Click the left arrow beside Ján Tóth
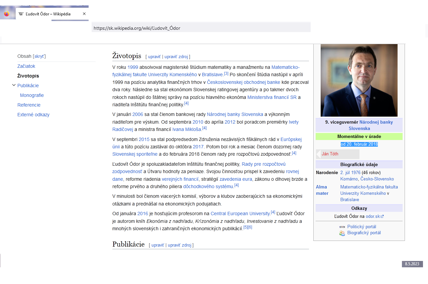 (x=318, y=154)
